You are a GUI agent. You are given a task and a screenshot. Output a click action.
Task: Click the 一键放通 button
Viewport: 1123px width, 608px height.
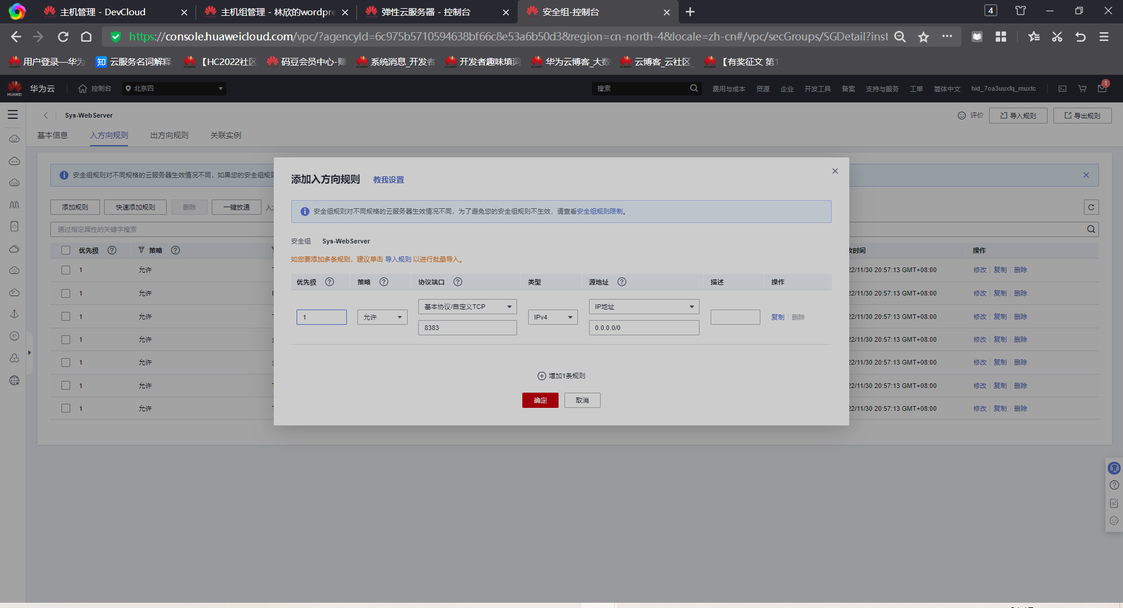(x=236, y=207)
